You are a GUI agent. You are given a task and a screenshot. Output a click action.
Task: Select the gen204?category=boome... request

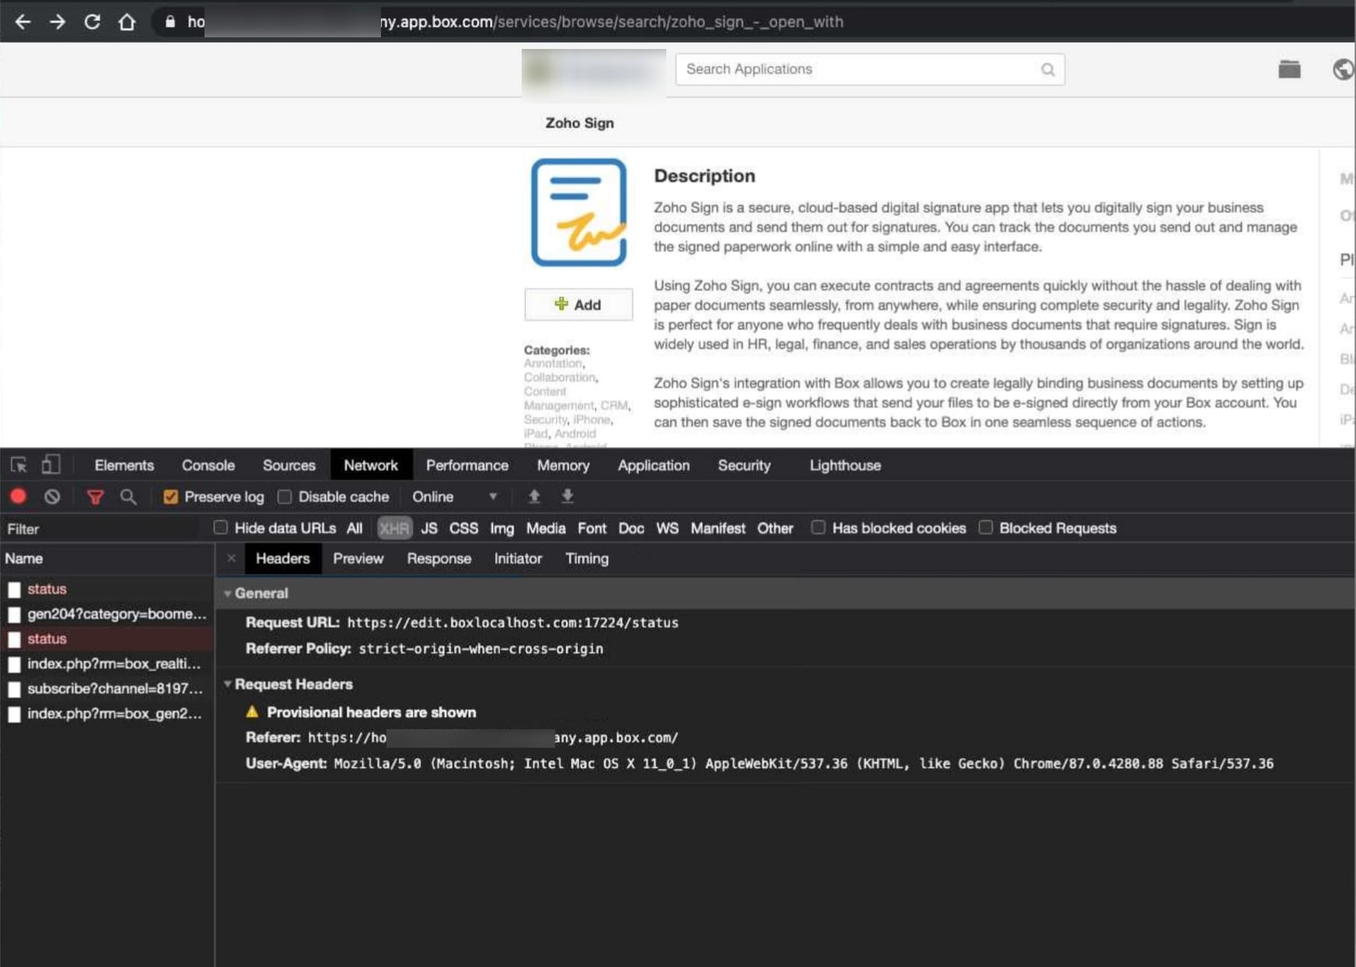tap(107, 614)
